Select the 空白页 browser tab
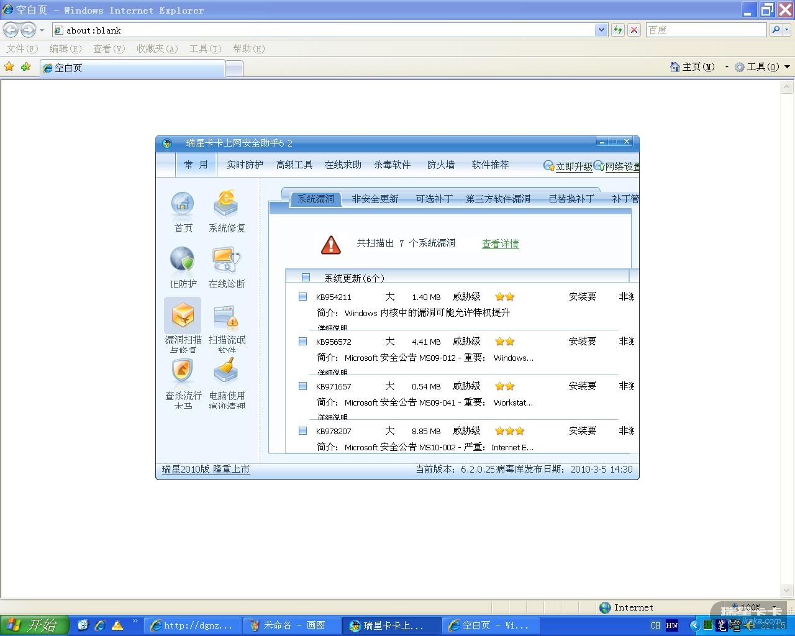The image size is (795, 636). tap(132, 68)
